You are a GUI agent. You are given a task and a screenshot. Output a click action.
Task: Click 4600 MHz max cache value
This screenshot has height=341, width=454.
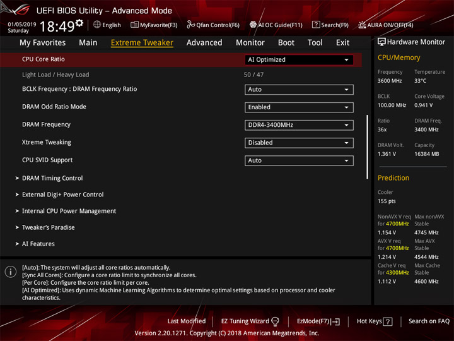[426, 282]
